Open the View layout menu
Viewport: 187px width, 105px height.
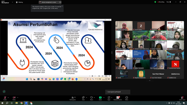pos(169,2)
